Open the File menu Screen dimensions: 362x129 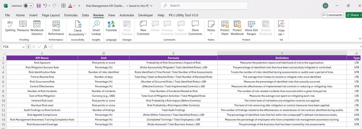coord(7,15)
